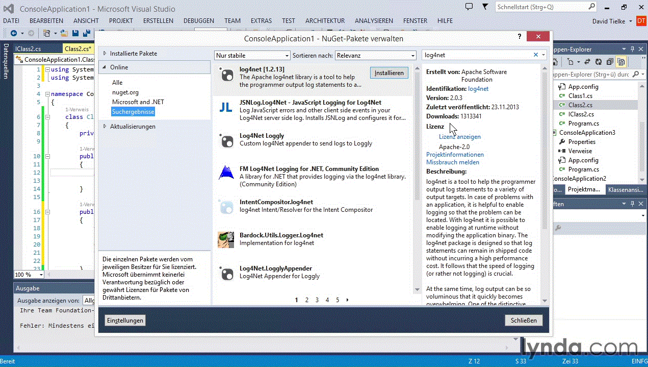Click the Schließen button
Image resolution: width=648 pixels, height=367 pixels.
[x=524, y=321]
